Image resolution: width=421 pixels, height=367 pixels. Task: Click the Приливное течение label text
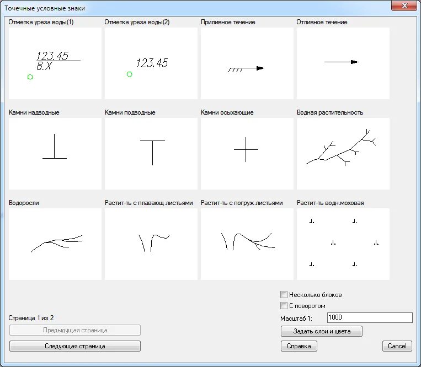point(228,22)
